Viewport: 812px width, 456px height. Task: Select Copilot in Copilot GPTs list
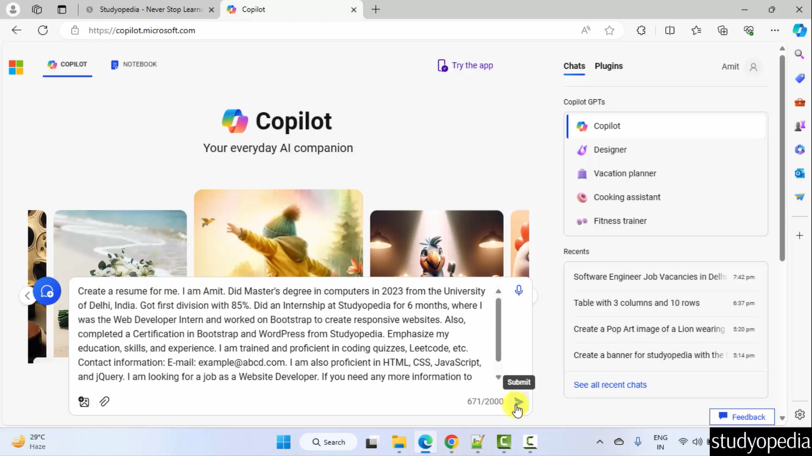tap(666, 126)
